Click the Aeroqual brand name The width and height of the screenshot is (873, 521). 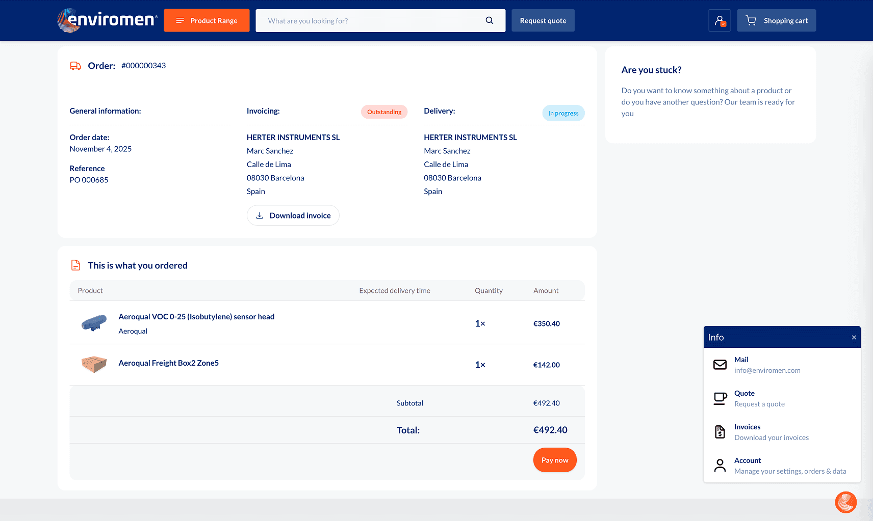tap(133, 331)
